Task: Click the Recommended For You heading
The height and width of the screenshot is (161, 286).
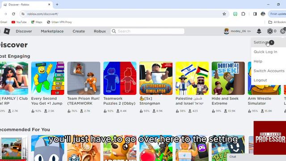Action: click(x=25, y=130)
